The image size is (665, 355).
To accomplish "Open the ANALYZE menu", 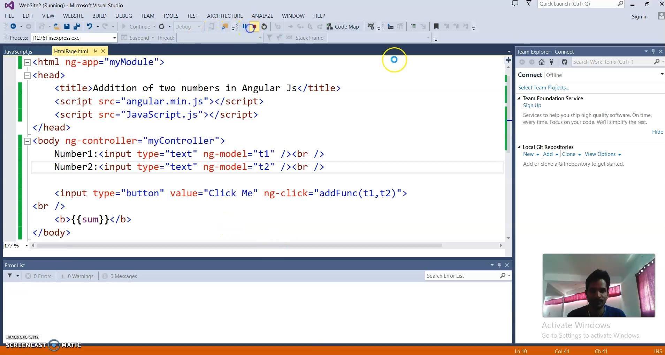I will click(x=262, y=16).
